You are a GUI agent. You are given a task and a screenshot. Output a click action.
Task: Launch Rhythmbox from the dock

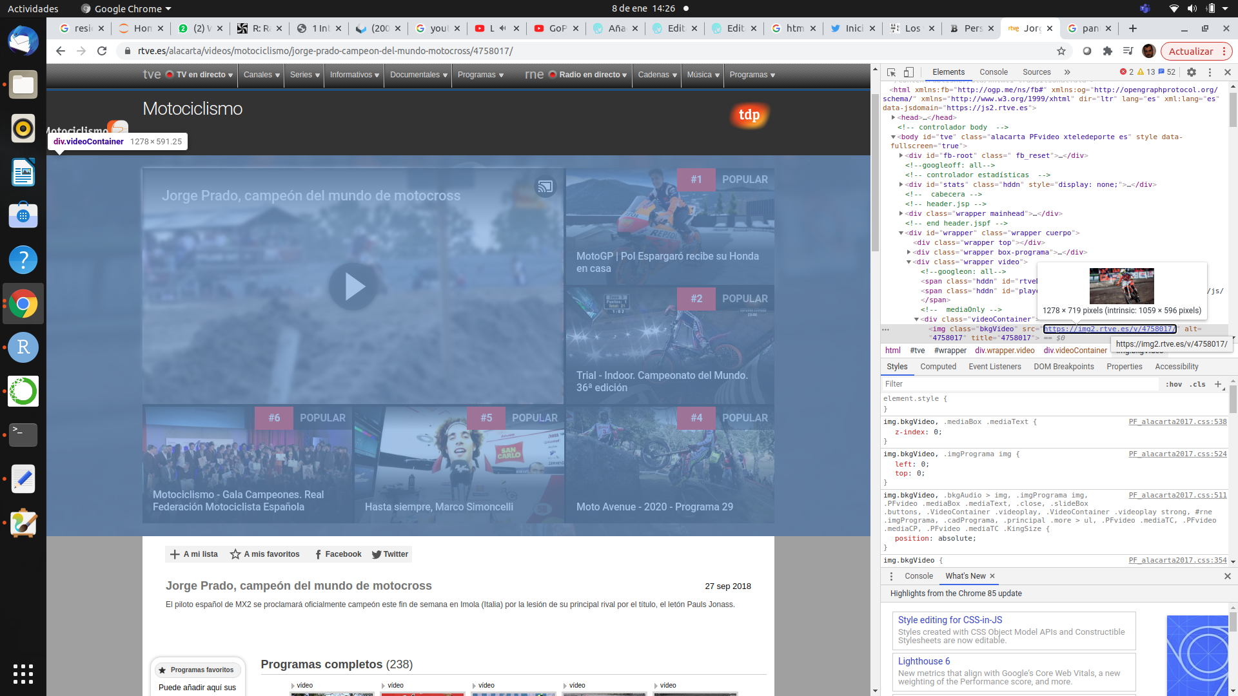(23, 128)
